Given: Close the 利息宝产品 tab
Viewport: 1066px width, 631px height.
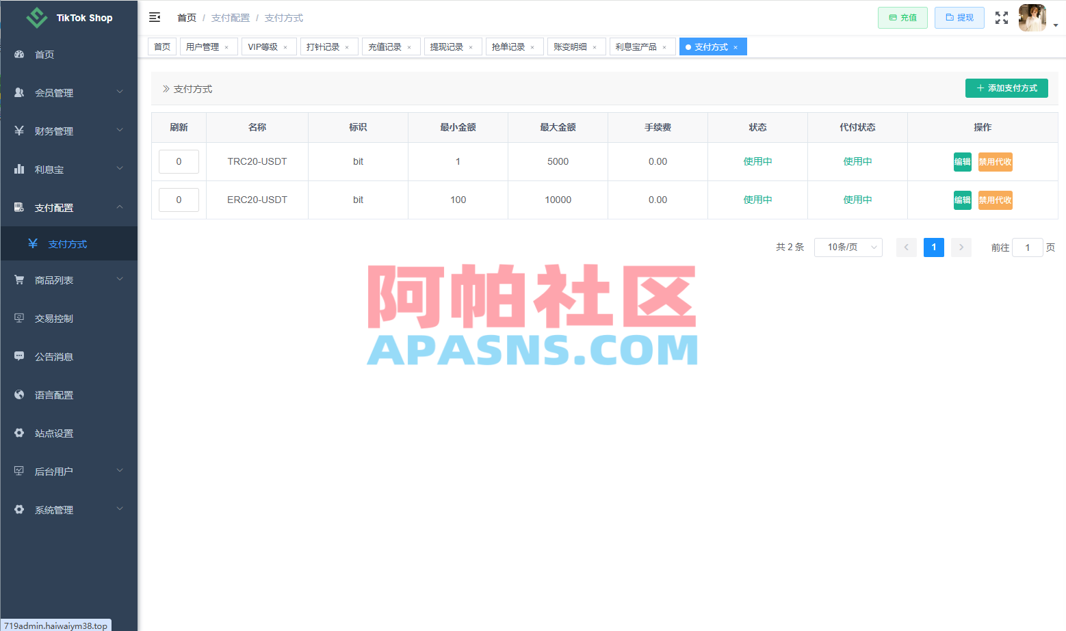Looking at the screenshot, I should (664, 47).
